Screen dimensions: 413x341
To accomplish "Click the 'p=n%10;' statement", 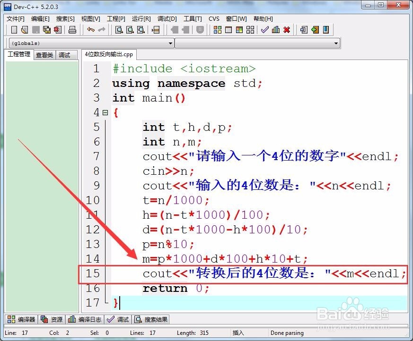I will tap(168, 245).
